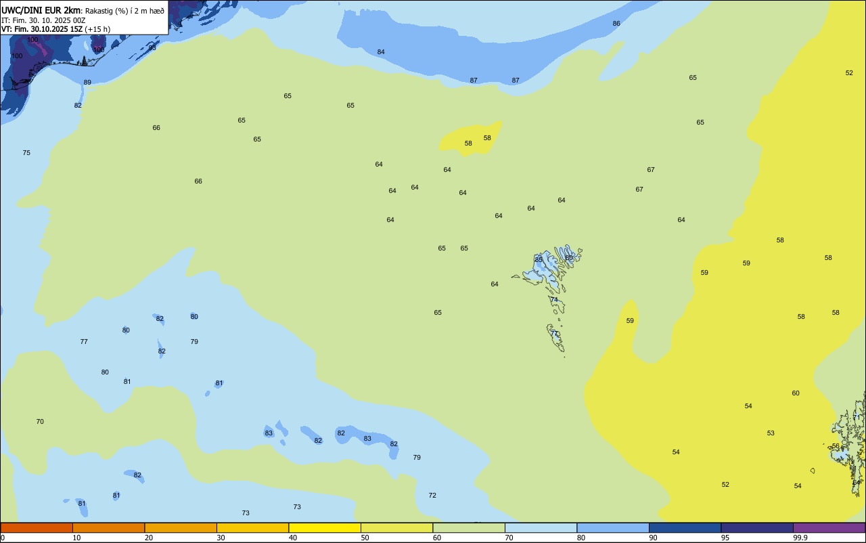Select the 20–30 legend color segment
Screen dimensions: 866x543
181,527
